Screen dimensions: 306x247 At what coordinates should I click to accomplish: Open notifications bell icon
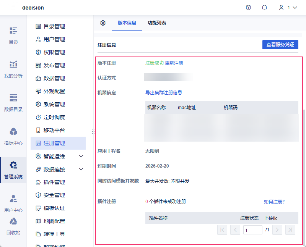(x=264, y=8)
